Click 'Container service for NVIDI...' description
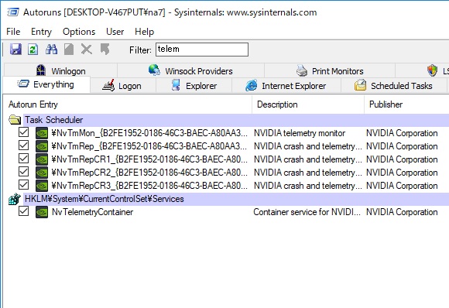Image resolution: width=449 pixels, height=308 pixels. [307, 212]
